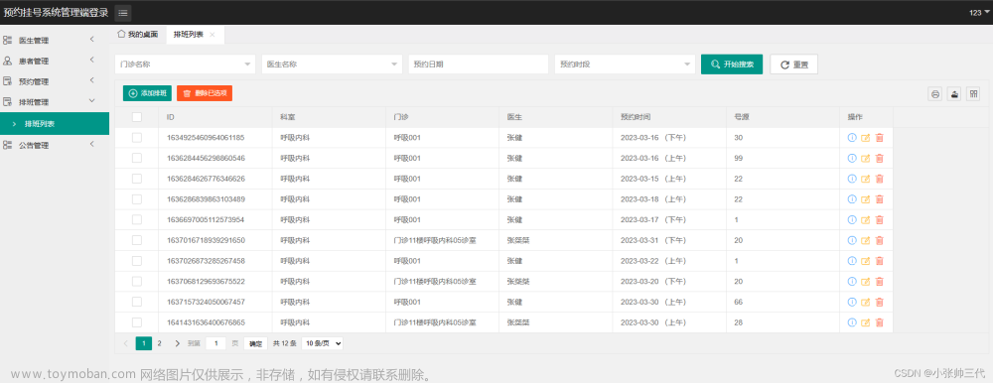Select 排班列表 in the sidebar submenu
993x383 pixels.
click(55, 123)
